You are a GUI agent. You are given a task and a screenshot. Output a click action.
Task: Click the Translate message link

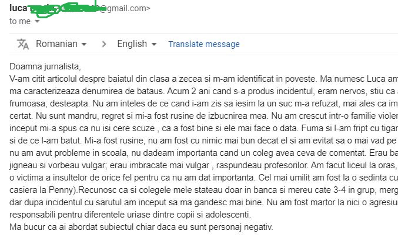pyautogui.click(x=204, y=44)
